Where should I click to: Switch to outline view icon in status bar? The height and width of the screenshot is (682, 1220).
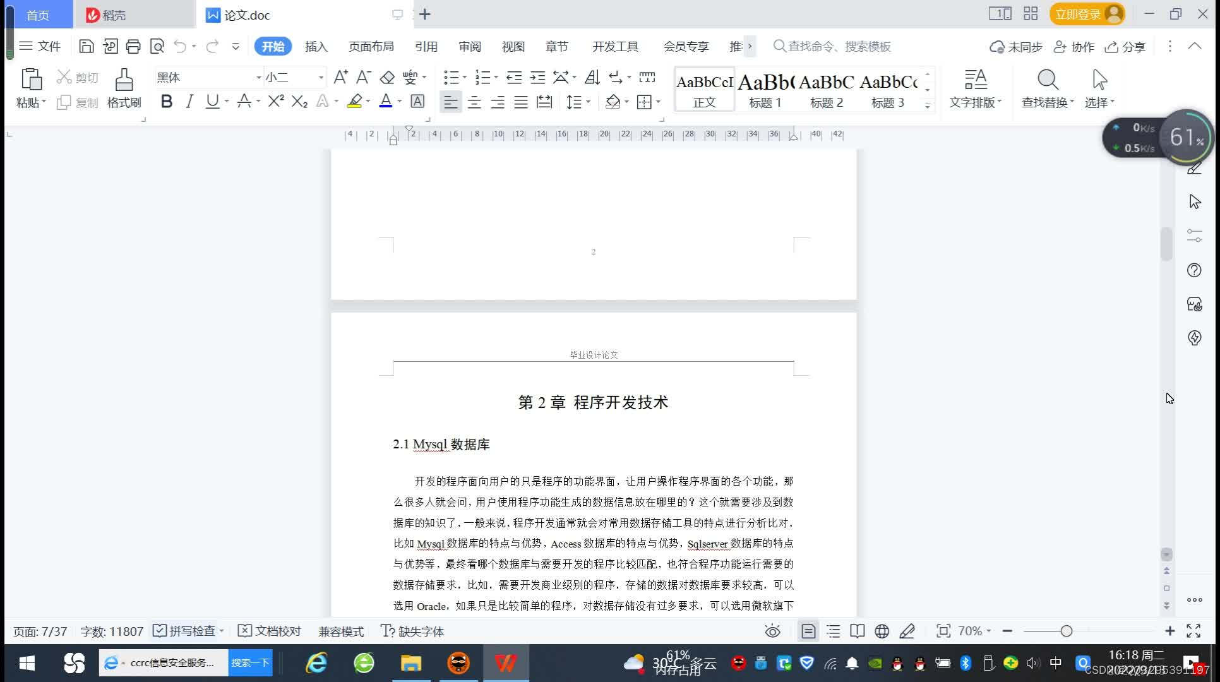pyautogui.click(x=834, y=631)
